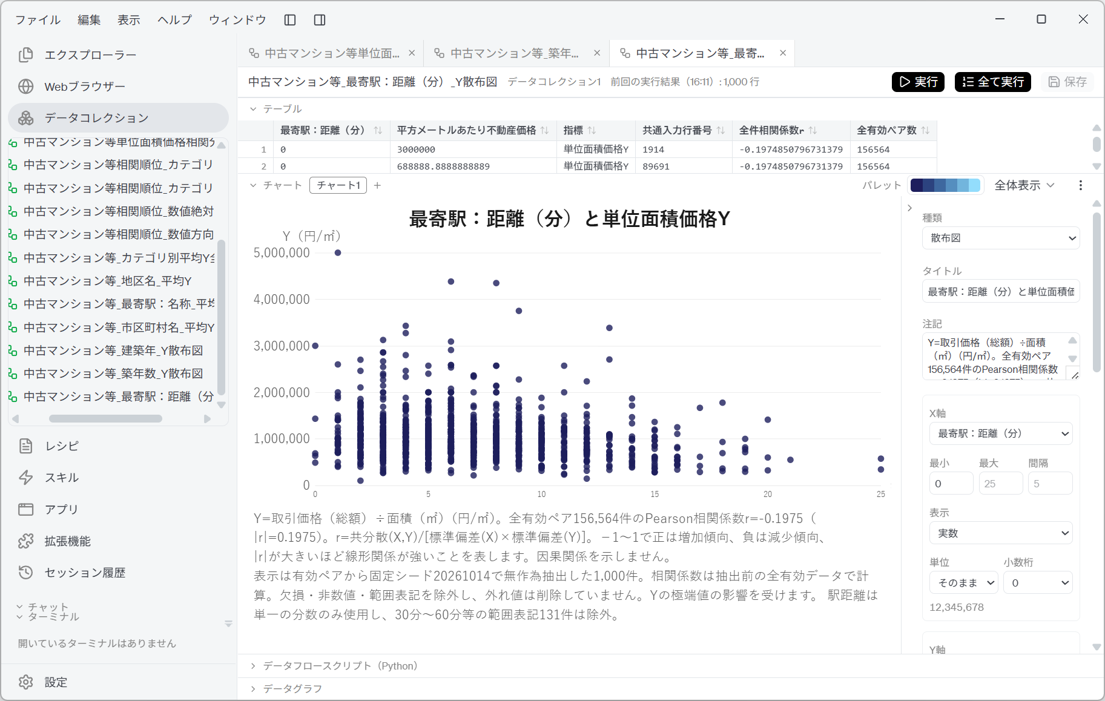Open the ウィンドウ menu
The width and height of the screenshot is (1105, 701).
tap(237, 20)
